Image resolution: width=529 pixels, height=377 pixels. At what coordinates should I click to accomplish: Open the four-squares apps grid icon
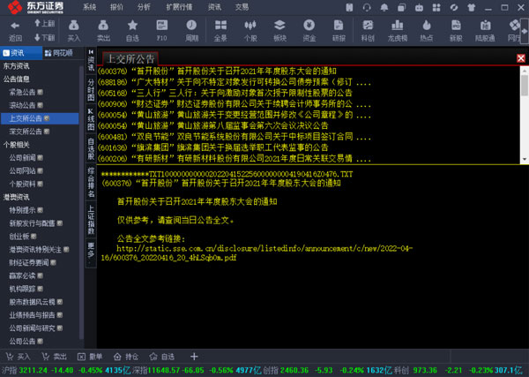click(436, 7)
